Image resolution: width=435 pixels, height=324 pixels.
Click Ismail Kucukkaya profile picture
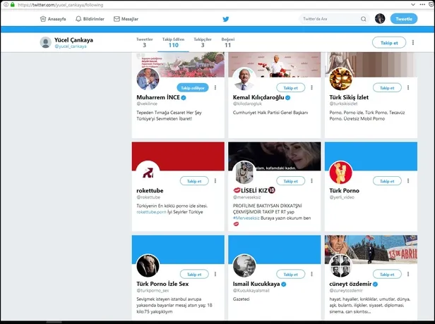coord(244,266)
